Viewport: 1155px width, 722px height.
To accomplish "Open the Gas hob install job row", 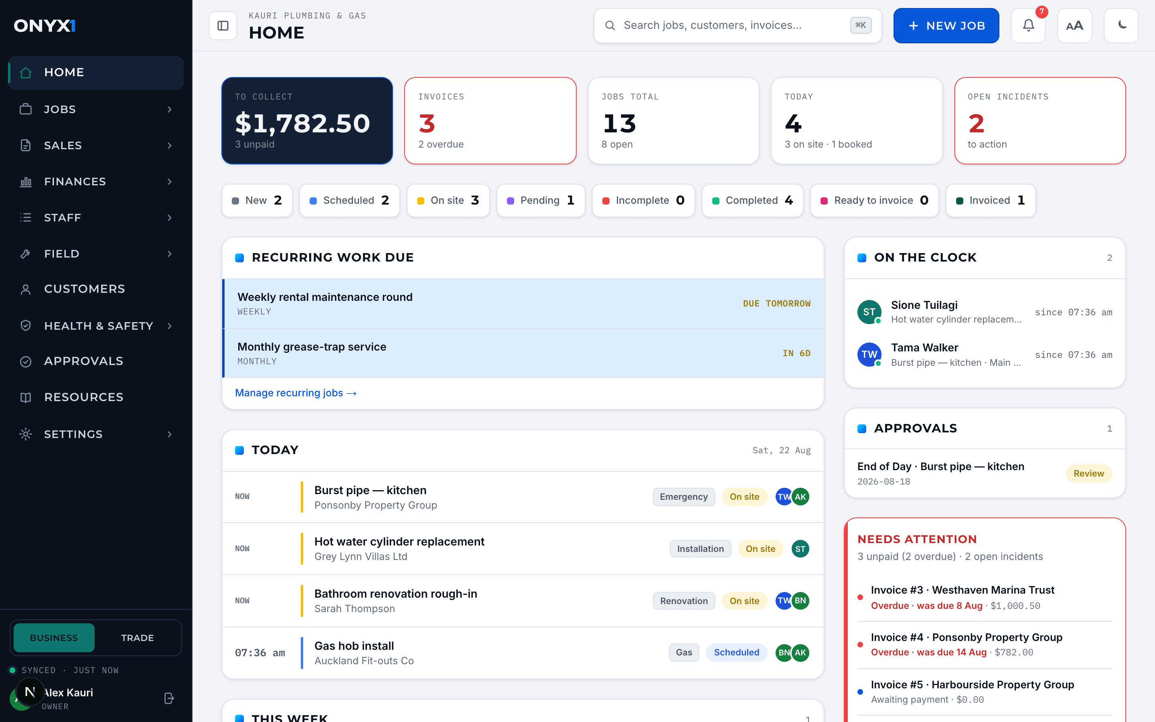I will click(523, 653).
